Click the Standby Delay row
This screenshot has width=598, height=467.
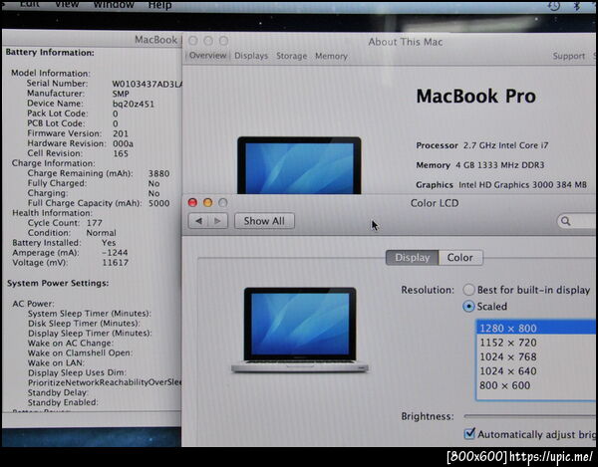click(58, 392)
